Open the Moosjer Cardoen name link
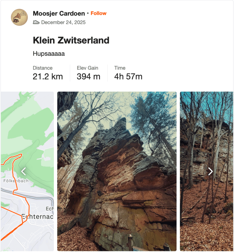Viewport: 234px width, 252px height. [x=59, y=13]
